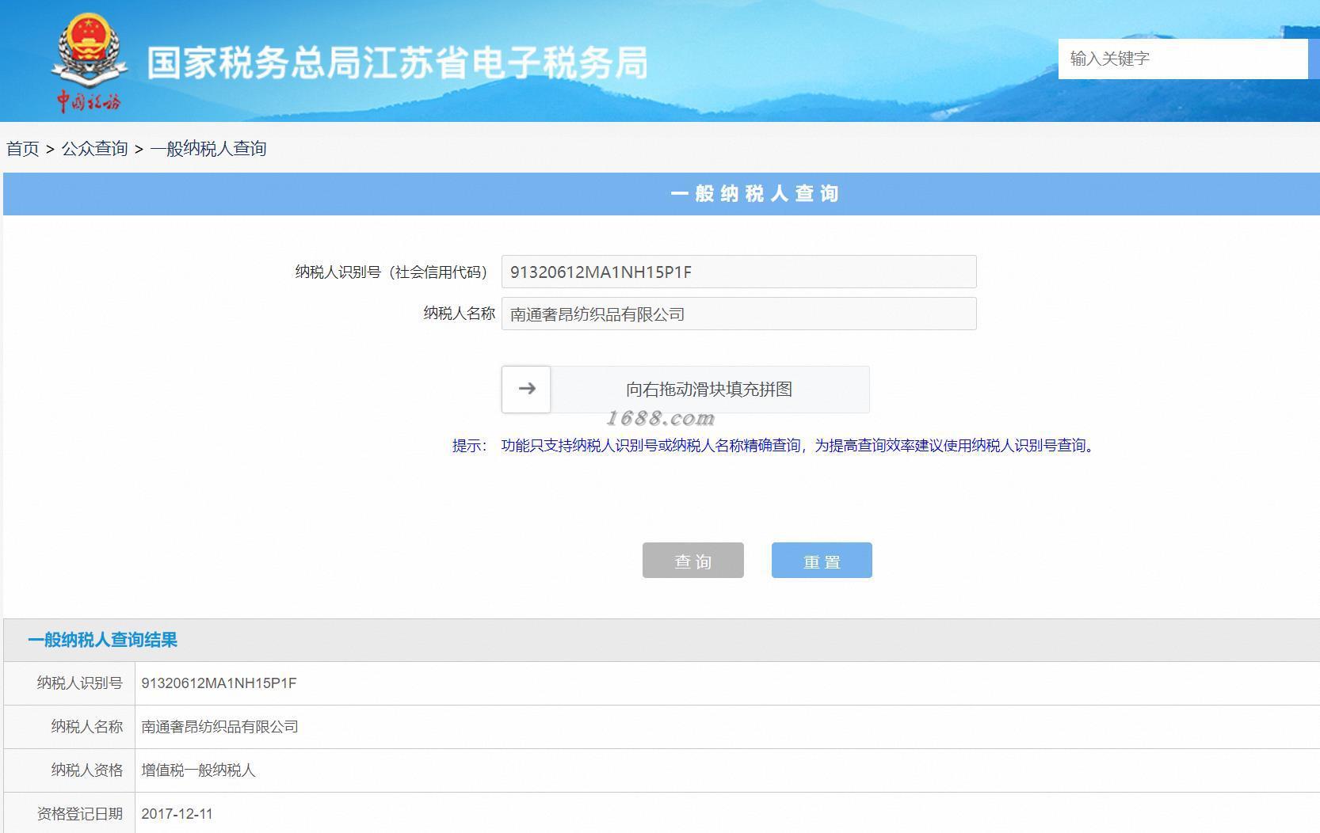Click the form label 纳税人名称 beside the name field
This screenshot has height=833, width=1320.
[460, 314]
